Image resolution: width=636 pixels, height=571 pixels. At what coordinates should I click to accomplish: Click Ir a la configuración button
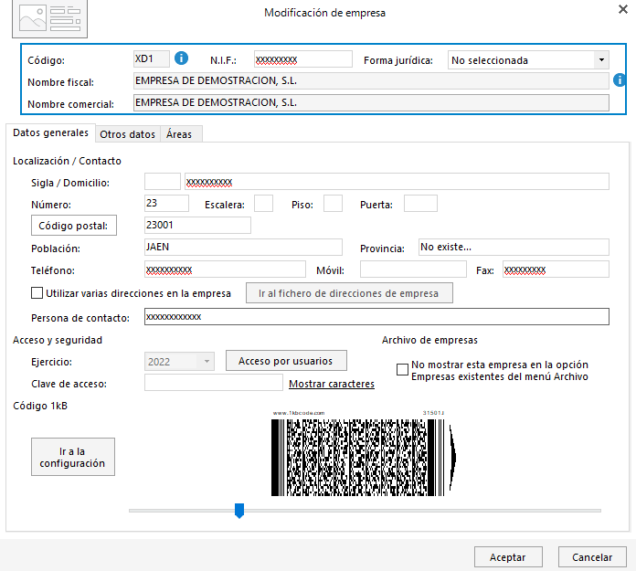[73, 457]
